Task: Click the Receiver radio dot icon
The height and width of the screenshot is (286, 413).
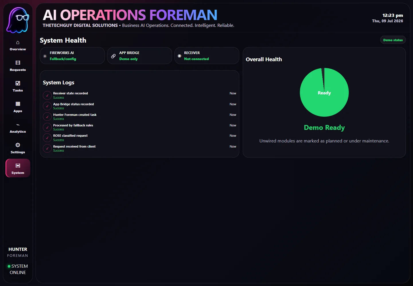Action: point(180,56)
